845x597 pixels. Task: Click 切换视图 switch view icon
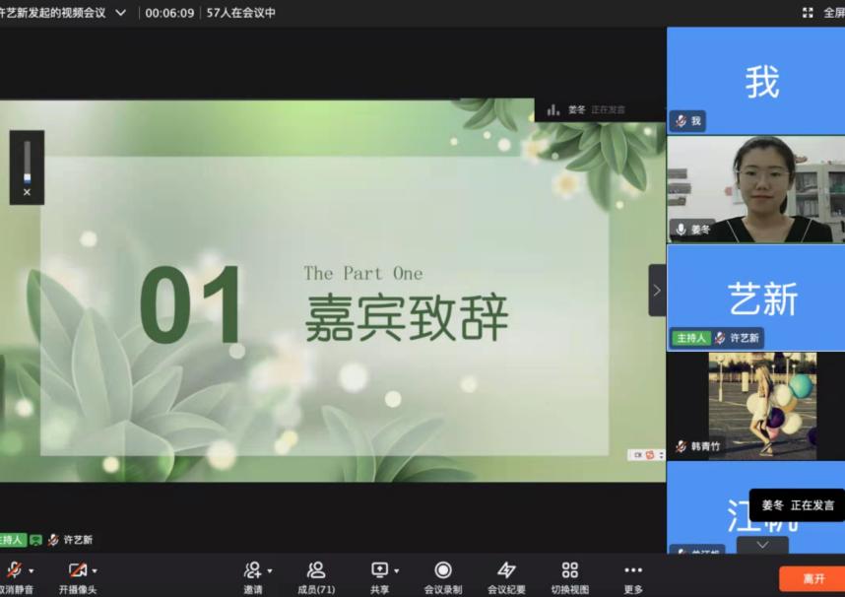point(569,570)
